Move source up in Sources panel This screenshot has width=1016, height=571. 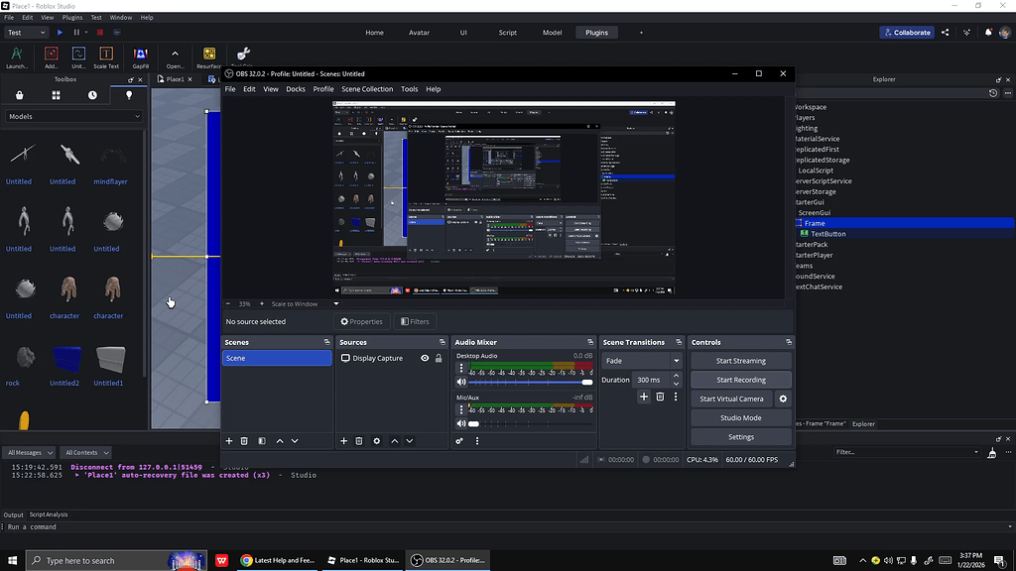tap(395, 441)
